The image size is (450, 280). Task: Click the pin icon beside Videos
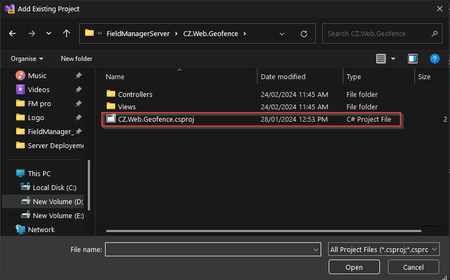click(78, 89)
